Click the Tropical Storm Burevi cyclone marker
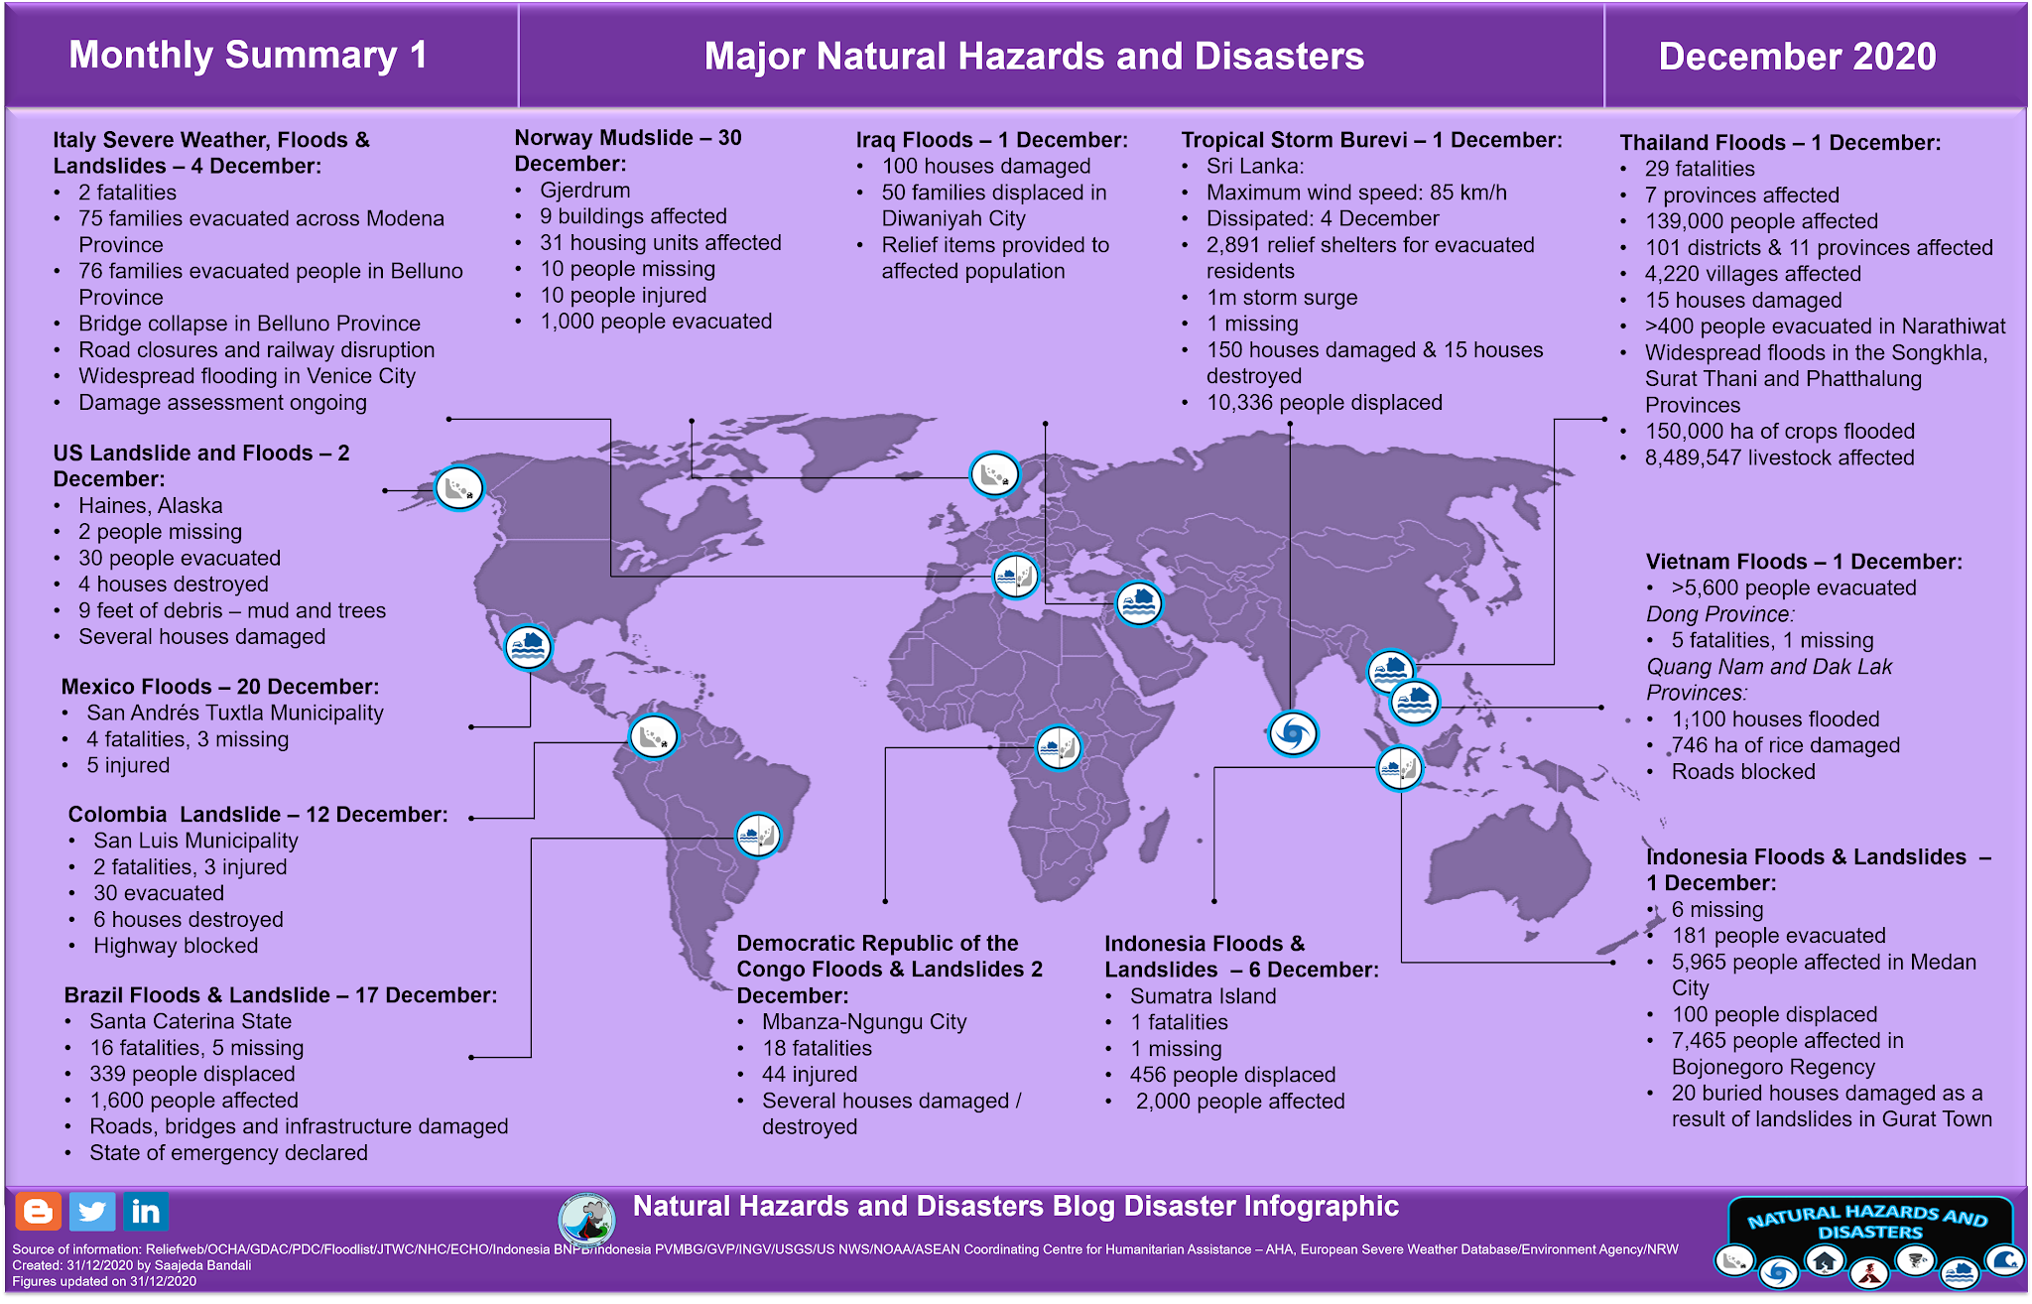Image resolution: width=2032 pixels, height=1304 pixels. (1293, 733)
